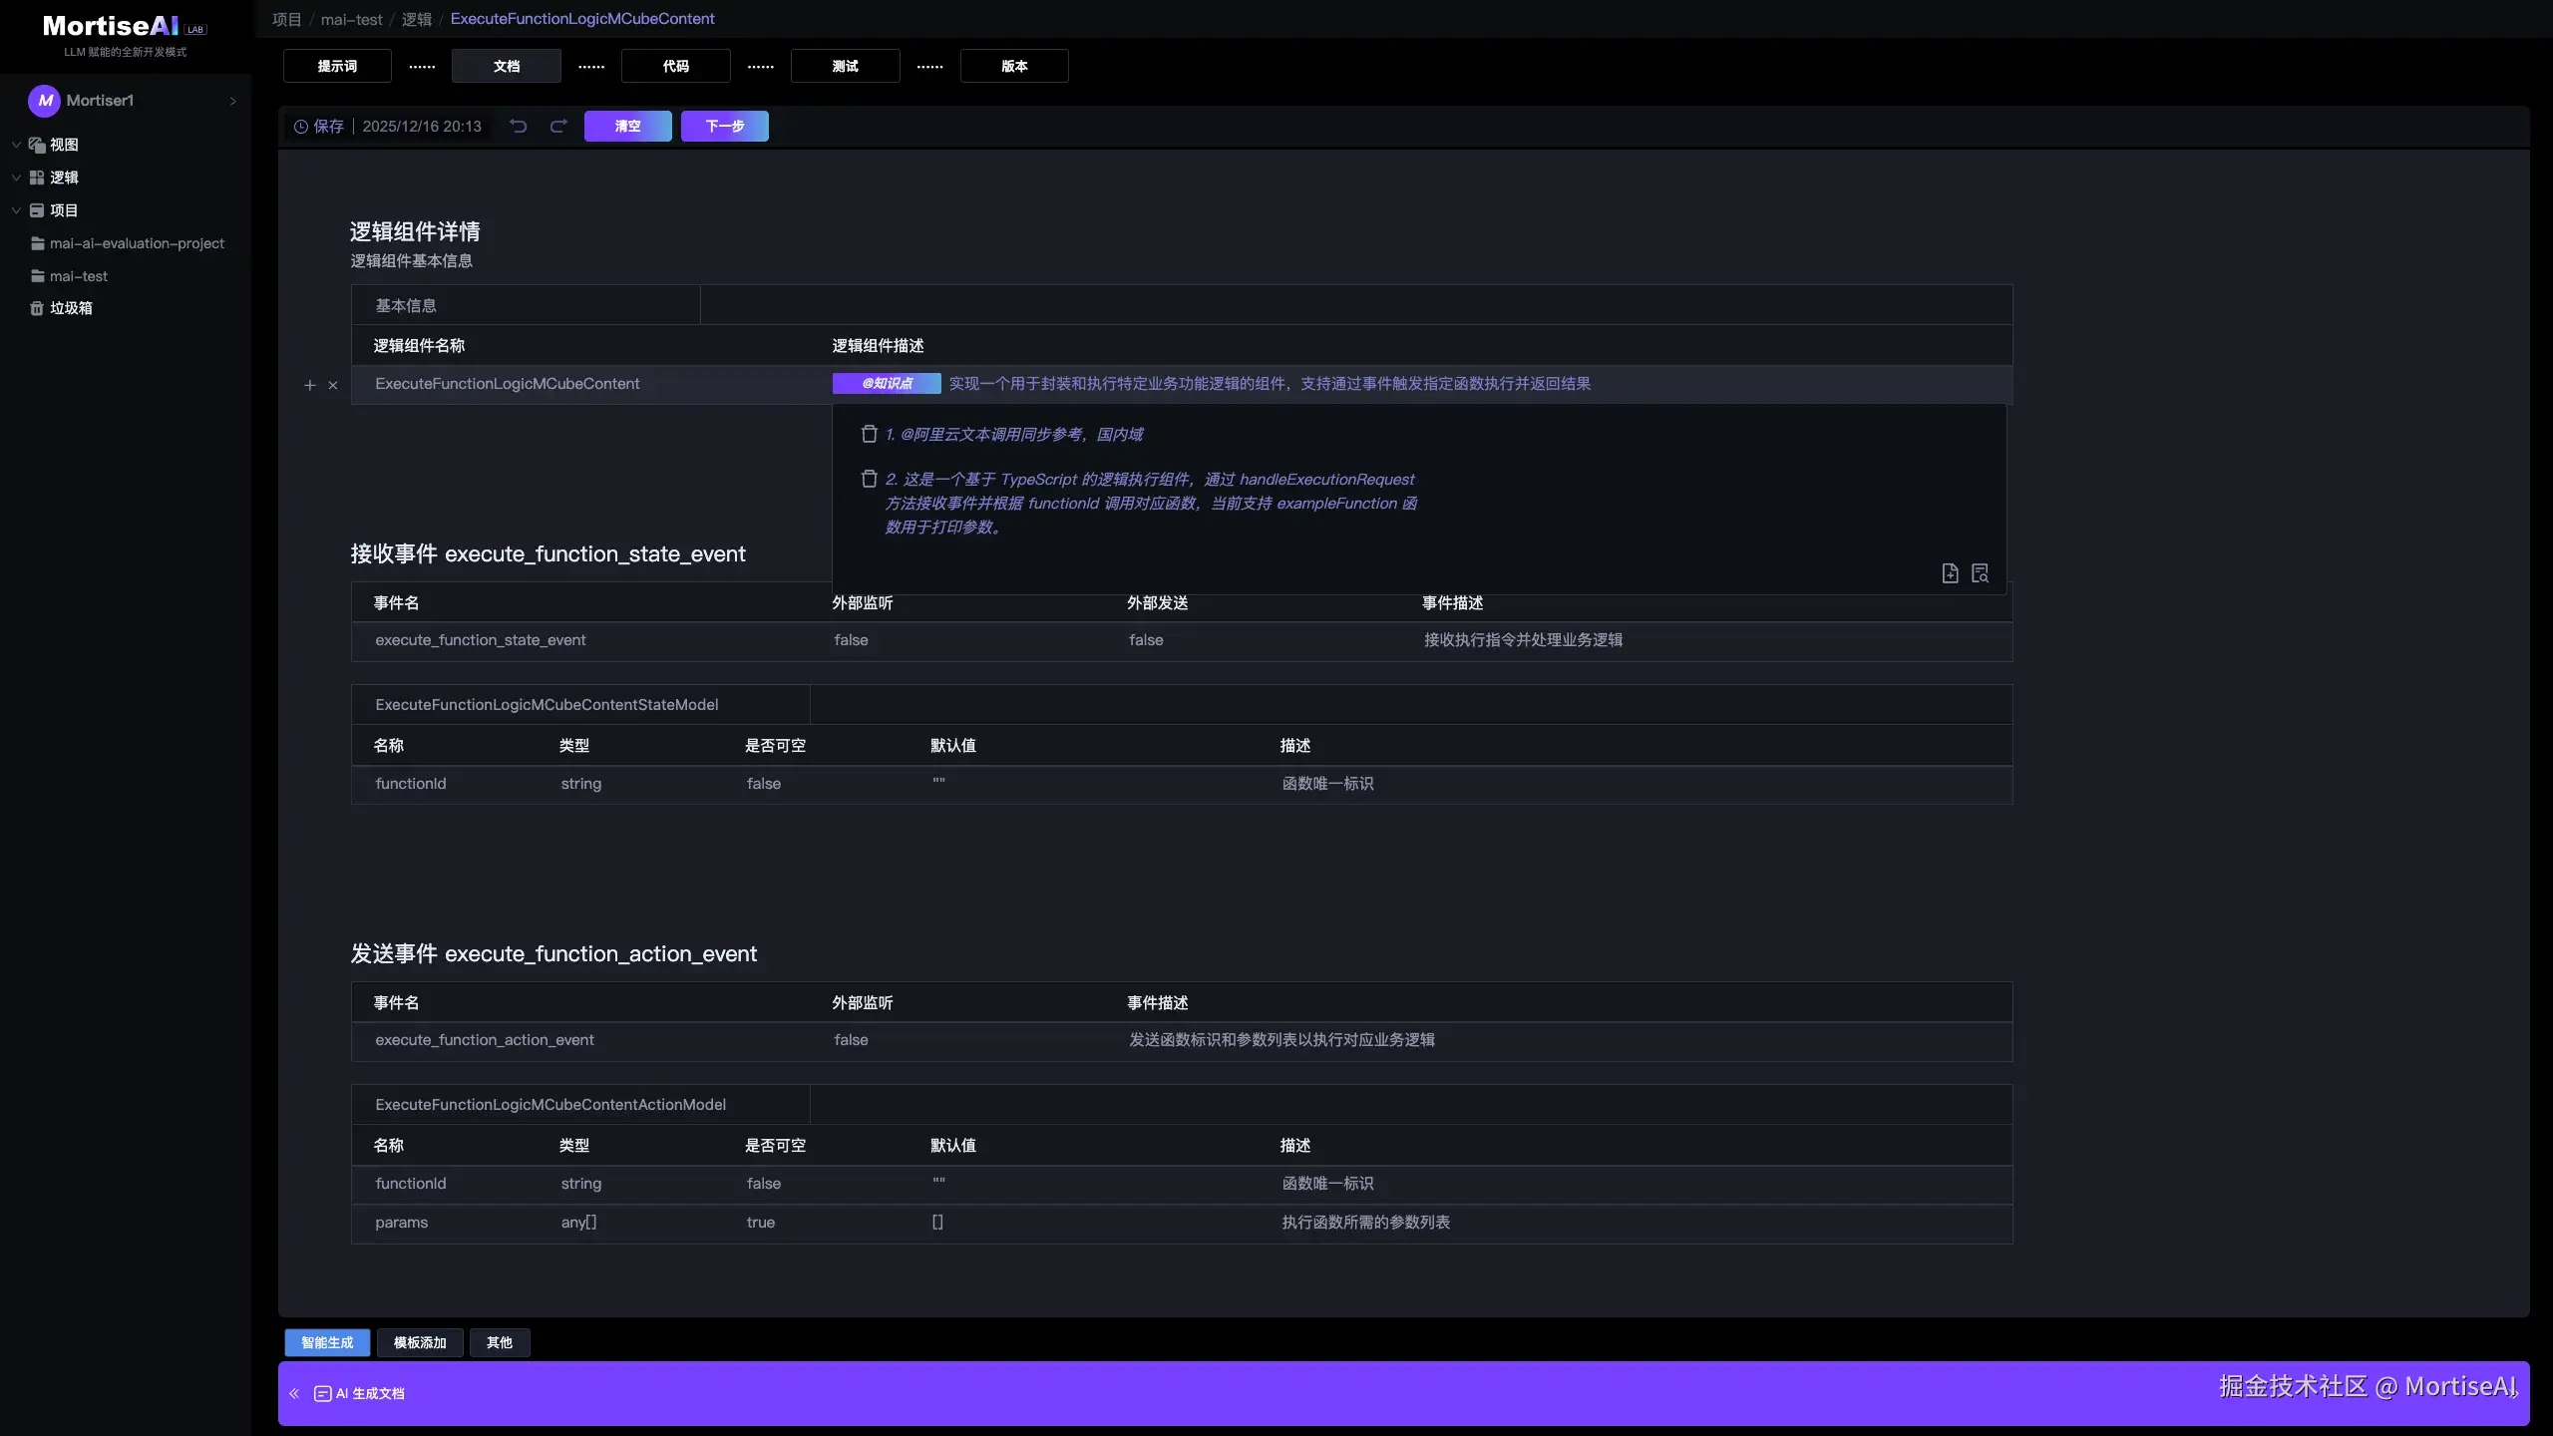The width and height of the screenshot is (2553, 1436).
Task: Click the redo arrow in toolbar
Action: 558,126
